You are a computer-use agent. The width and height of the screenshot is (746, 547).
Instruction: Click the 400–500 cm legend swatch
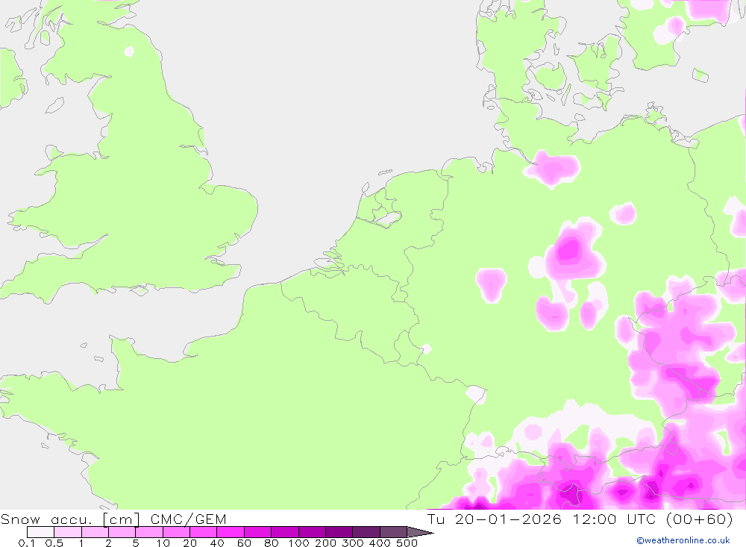[x=393, y=532]
